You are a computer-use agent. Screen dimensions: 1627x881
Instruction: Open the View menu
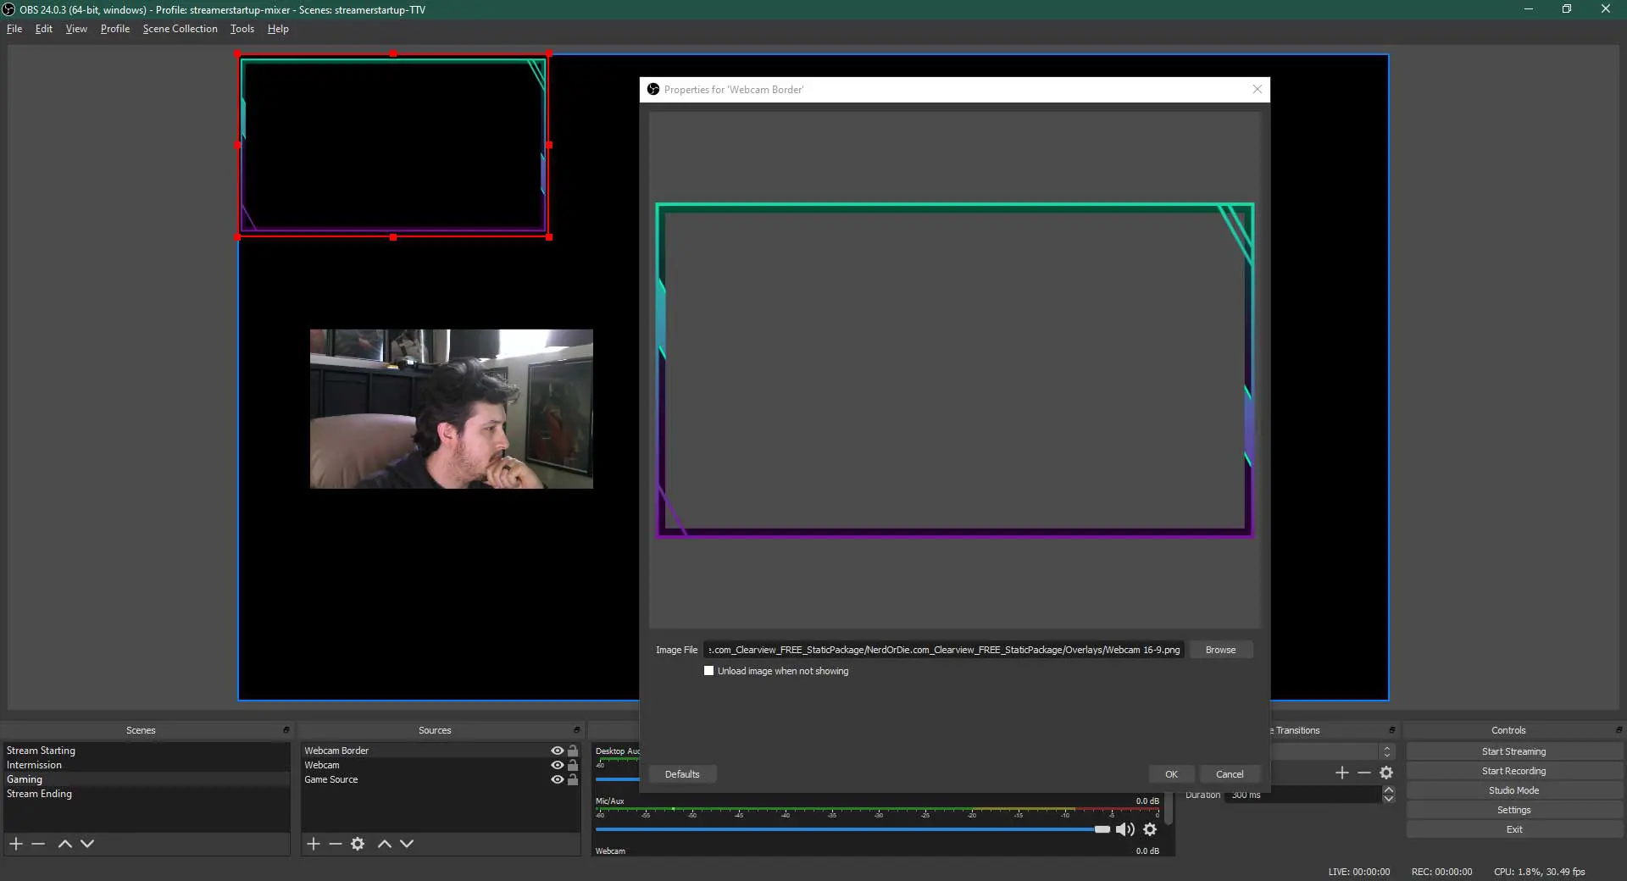(76, 29)
